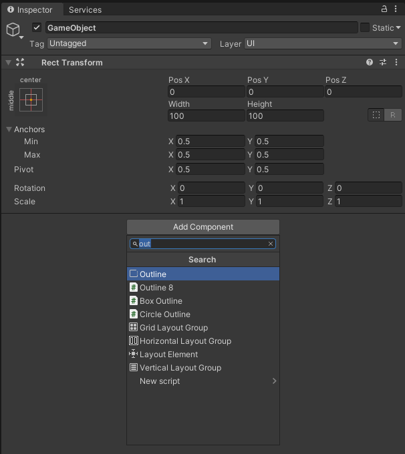405x454 pixels.
Task: Click Rotation Z field
Action: [368, 188]
